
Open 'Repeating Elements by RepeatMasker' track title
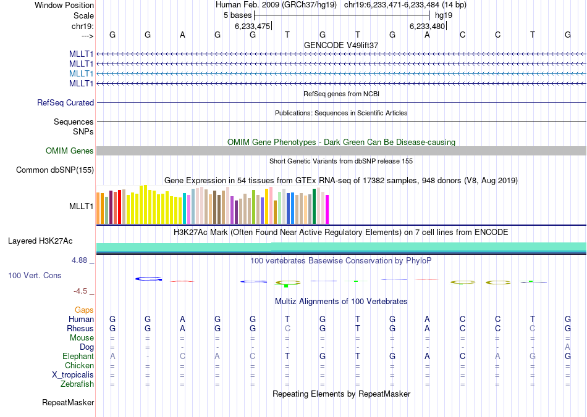pyautogui.click(x=341, y=394)
